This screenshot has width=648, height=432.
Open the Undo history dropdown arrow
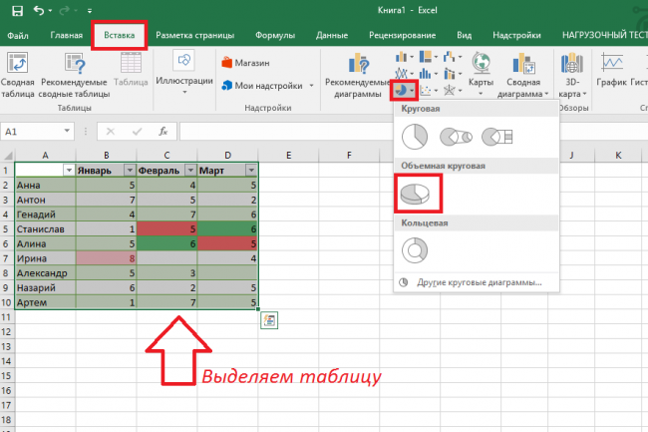[51, 11]
